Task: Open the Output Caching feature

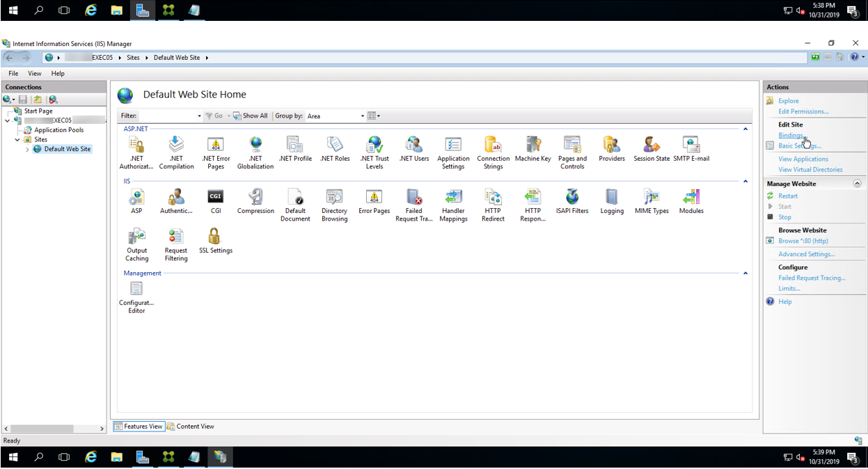Action: pyautogui.click(x=136, y=245)
